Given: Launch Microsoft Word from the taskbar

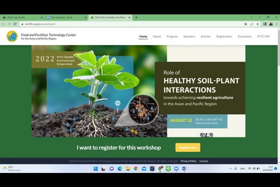Looking at the screenshot, I should click(x=184, y=169).
